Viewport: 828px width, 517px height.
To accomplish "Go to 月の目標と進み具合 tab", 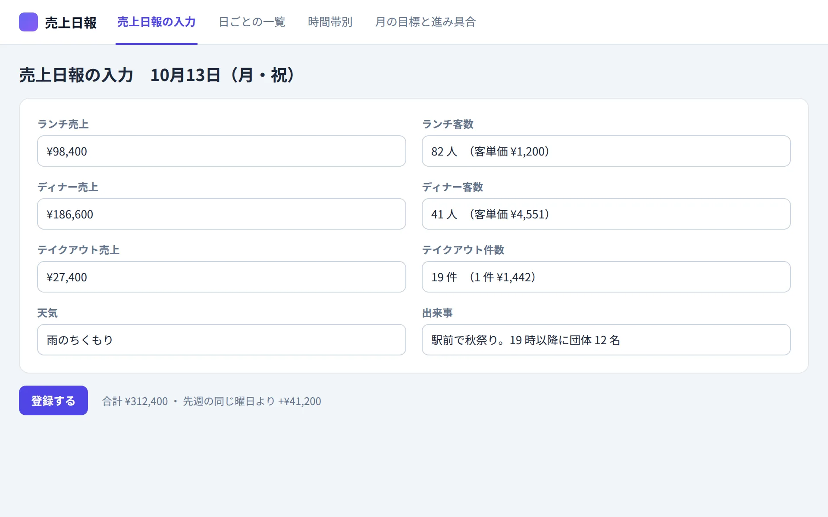I will coord(425,22).
